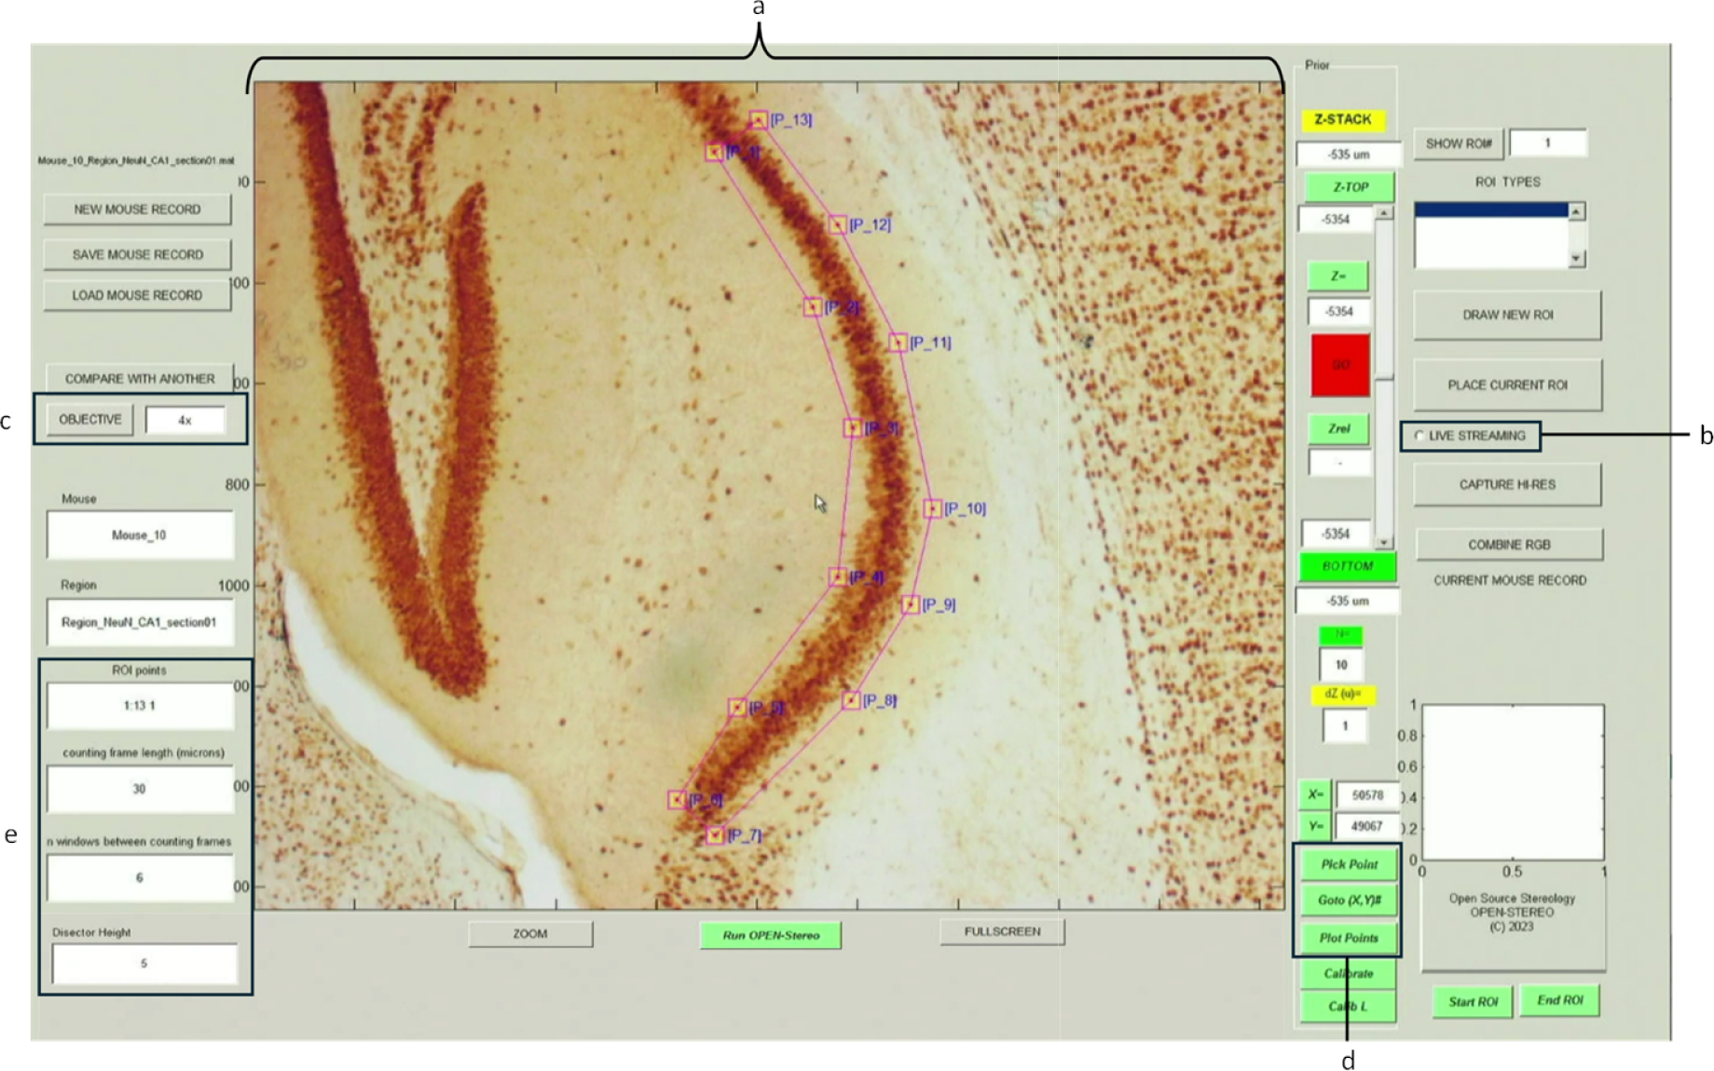Click the yellow Z-STACK button
The height and width of the screenshot is (1071, 1714).
1343,119
